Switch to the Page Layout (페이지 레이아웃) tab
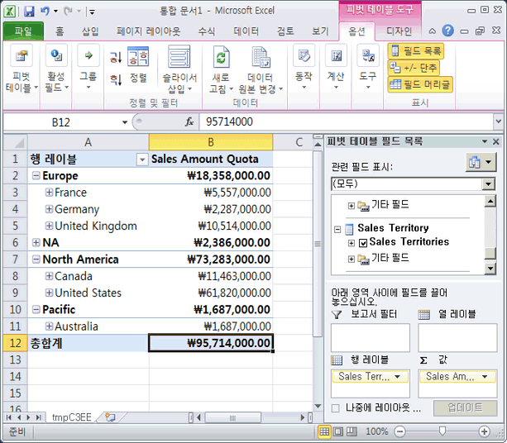The image size is (507, 443). click(148, 31)
